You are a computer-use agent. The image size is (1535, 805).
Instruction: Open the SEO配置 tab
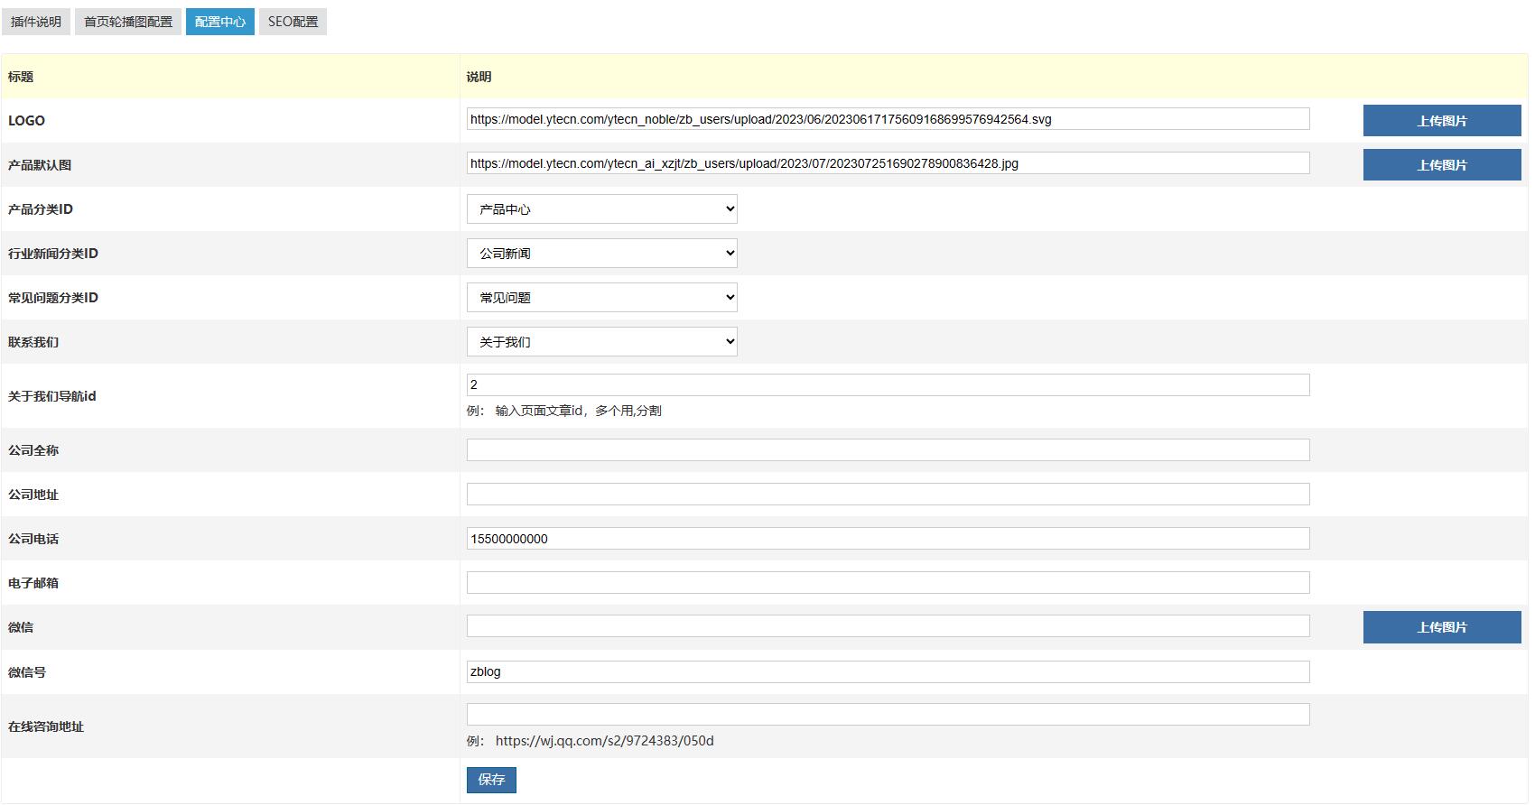(293, 22)
